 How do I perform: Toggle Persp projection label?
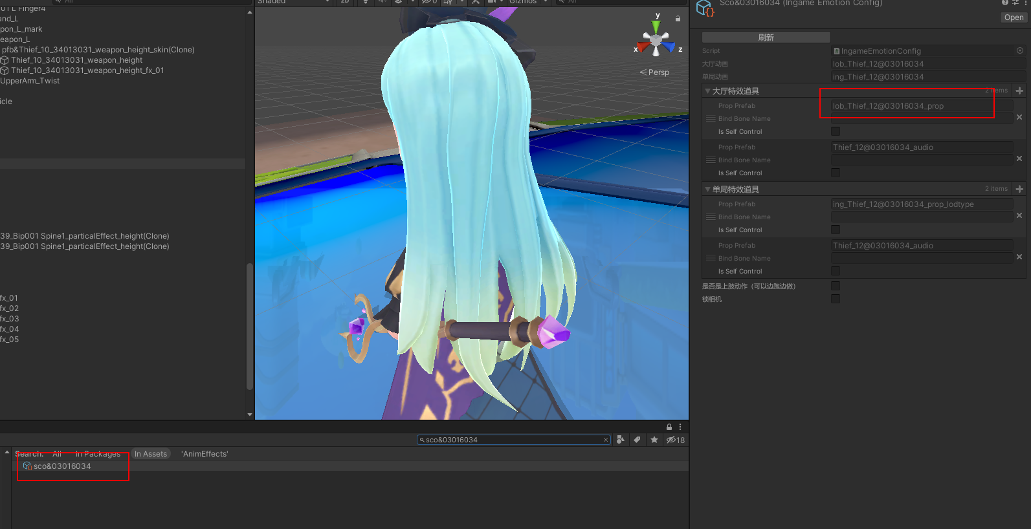pyautogui.click(x=654, y=72)
